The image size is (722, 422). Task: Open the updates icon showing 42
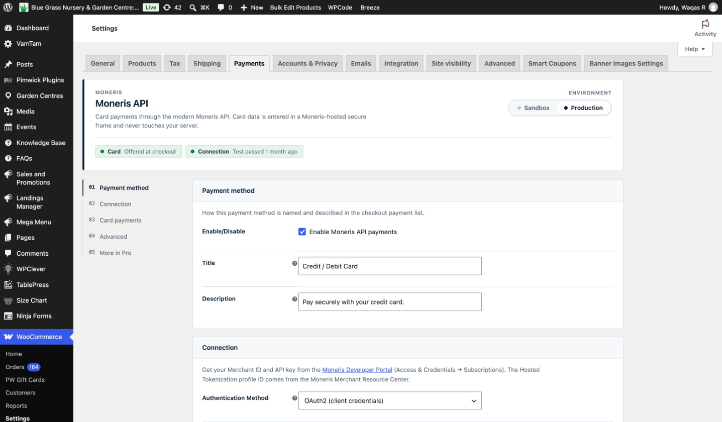[167, 8]
